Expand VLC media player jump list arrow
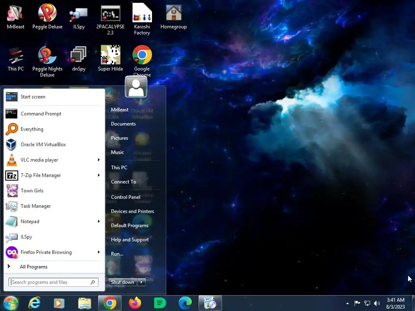The height and width of the screenshot is (311, 415). pos(99,160)
